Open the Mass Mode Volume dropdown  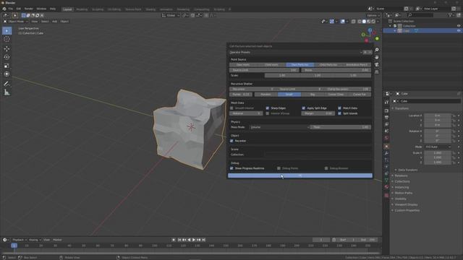tap(279, 127)
